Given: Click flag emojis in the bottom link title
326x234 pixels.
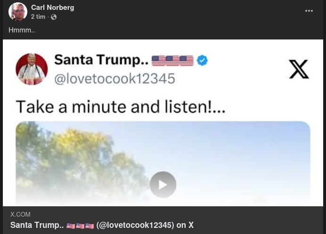Looking at the screenshot, I should point(80,226).
